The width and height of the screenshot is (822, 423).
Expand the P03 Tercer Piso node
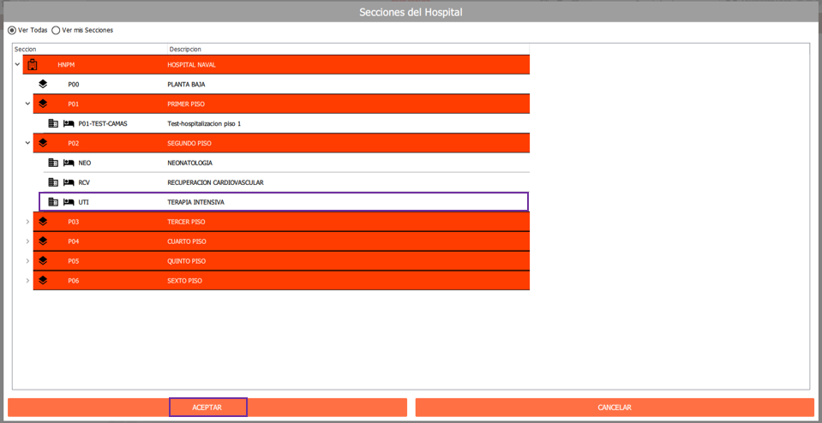click(x=27, y=222)
